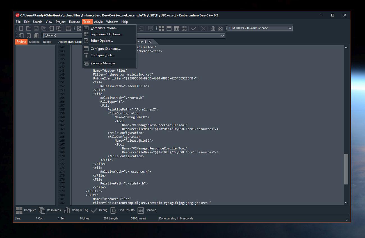Screen dimensions: 365x238
Task: Click the New file toolbar icon
Action: (21, 28)
